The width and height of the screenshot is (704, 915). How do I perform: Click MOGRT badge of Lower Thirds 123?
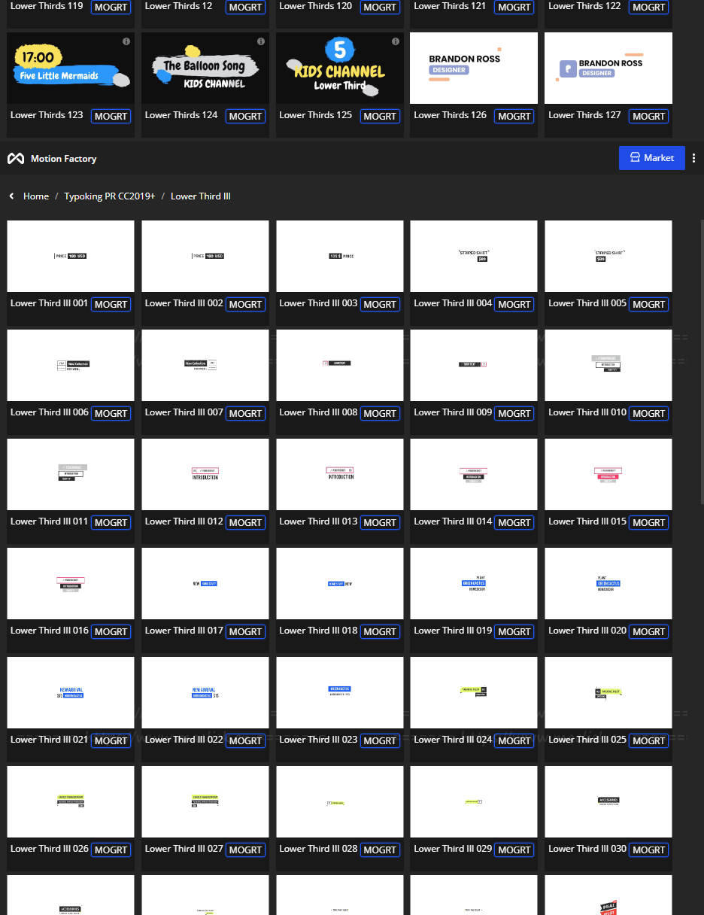[x=111, y=116]
